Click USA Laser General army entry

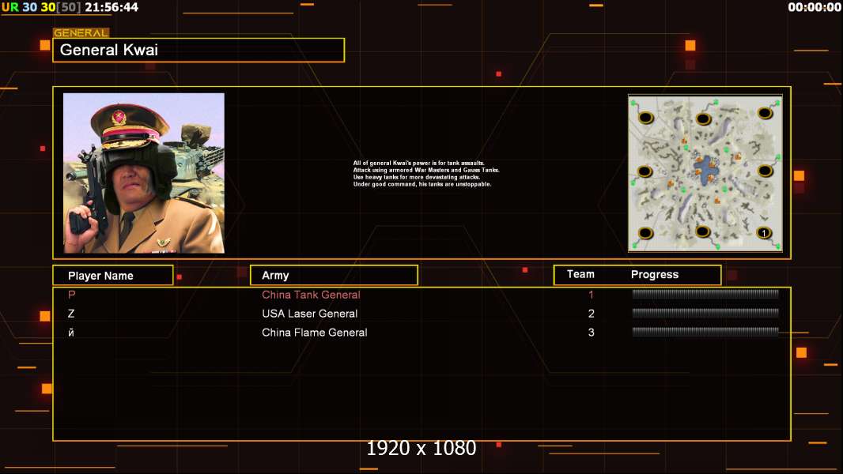(x=310, y=314)
